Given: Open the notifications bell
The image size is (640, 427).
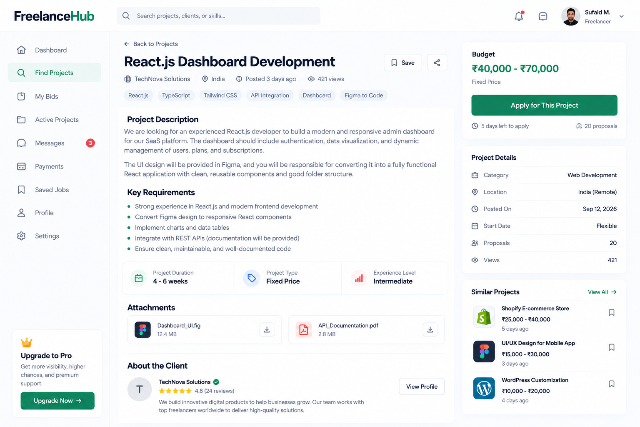Looking at the screenshot, I should click(519, 16).
